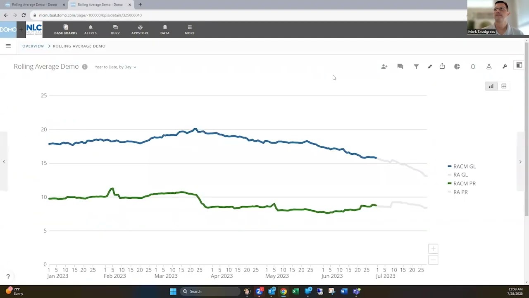Open the Alerts menu

91,30
